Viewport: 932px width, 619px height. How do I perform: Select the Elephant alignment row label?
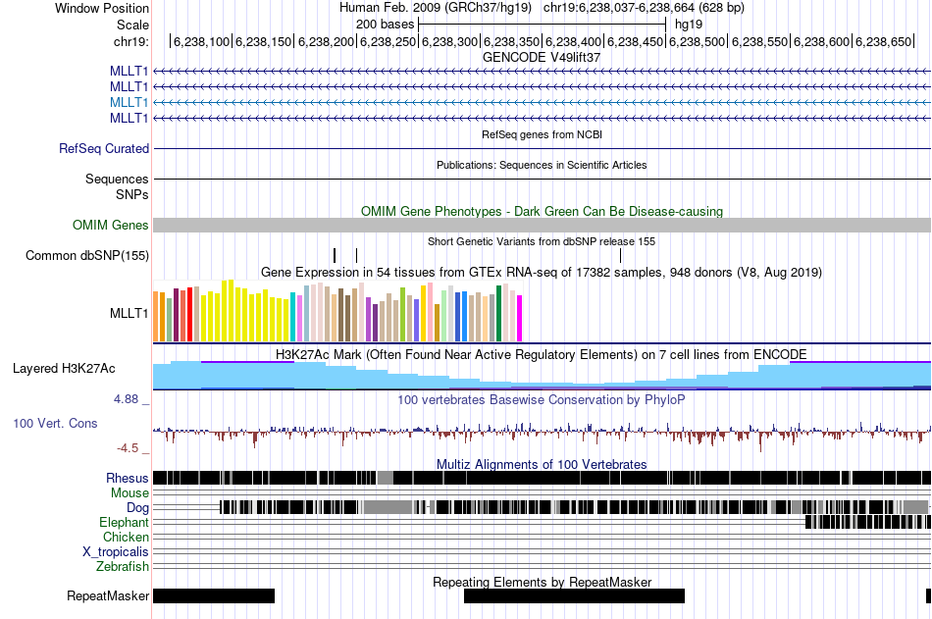tap(124, 523)
